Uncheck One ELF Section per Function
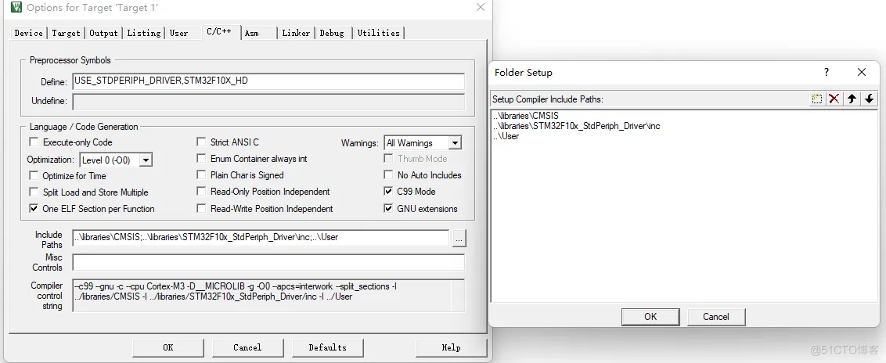This screenshot has width=886, height=363. pos(34,208)
